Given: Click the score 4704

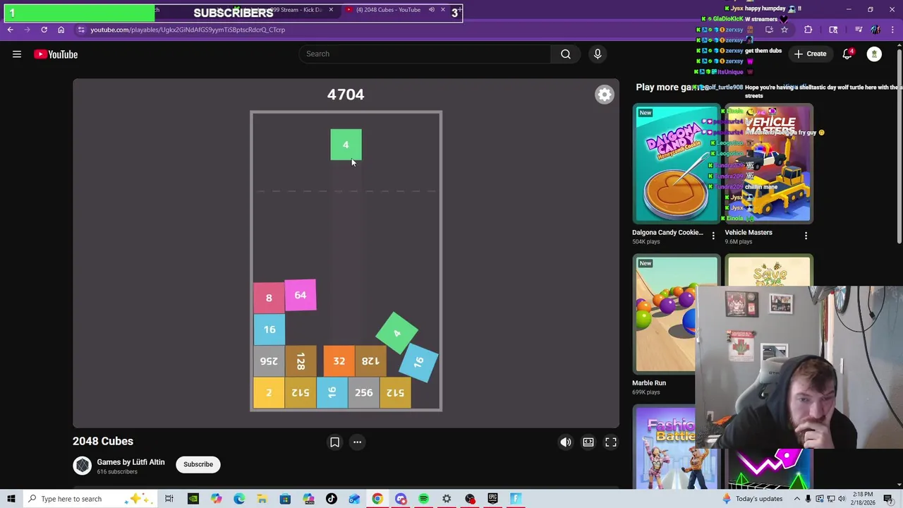Looking at the screenshot, I should [x=346, y=95].
